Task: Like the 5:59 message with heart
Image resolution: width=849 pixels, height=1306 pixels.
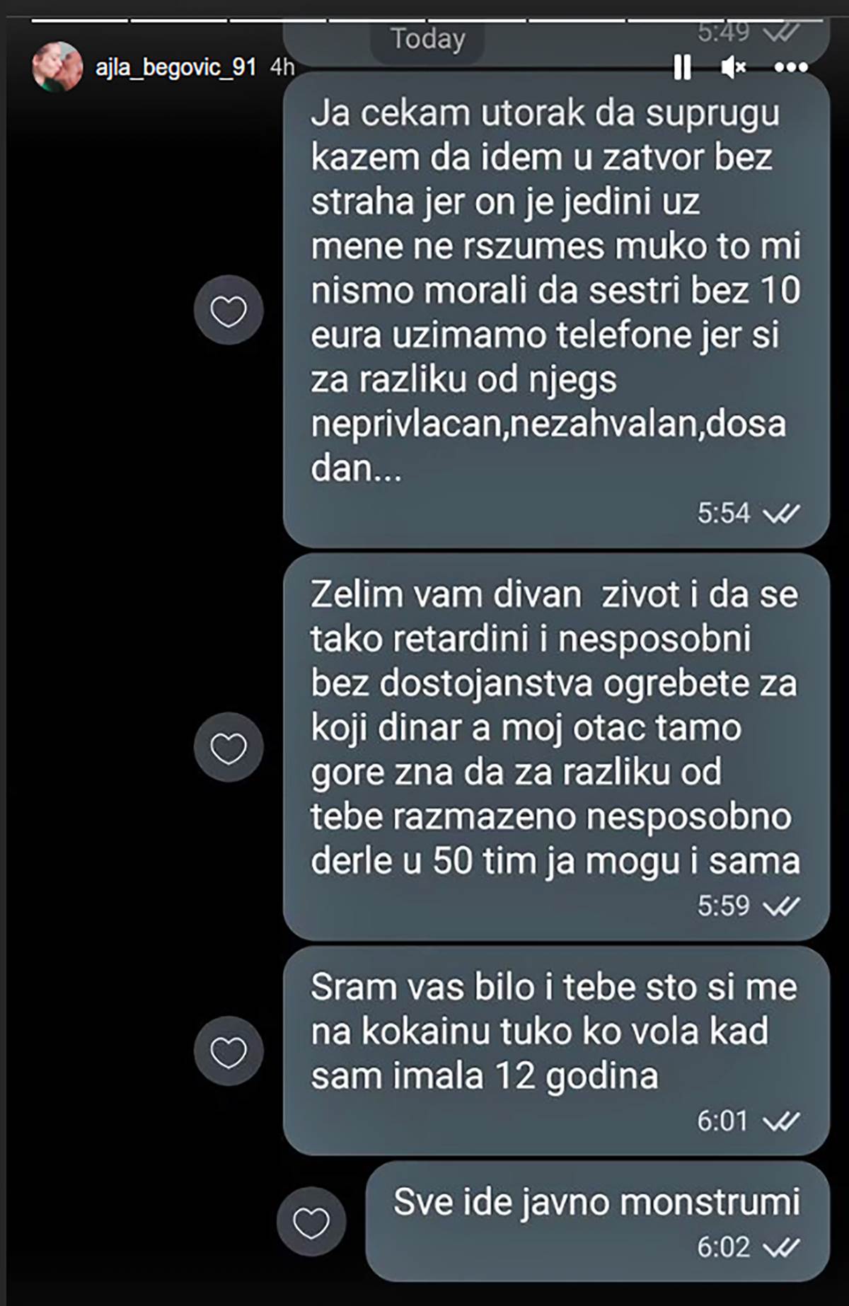Action: pyautogui.click(x=229, y=747)
